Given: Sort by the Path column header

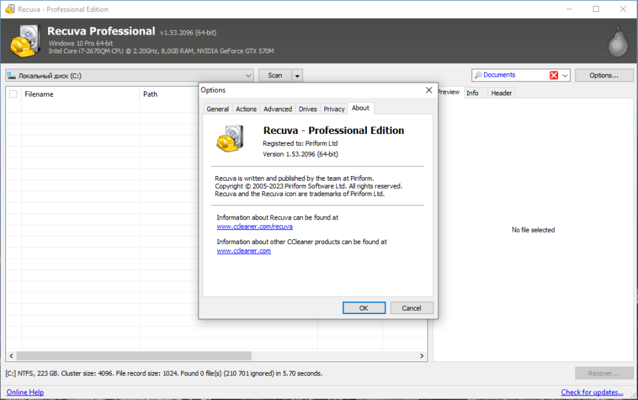Looking at the screenshot, I should pos(168,94).
